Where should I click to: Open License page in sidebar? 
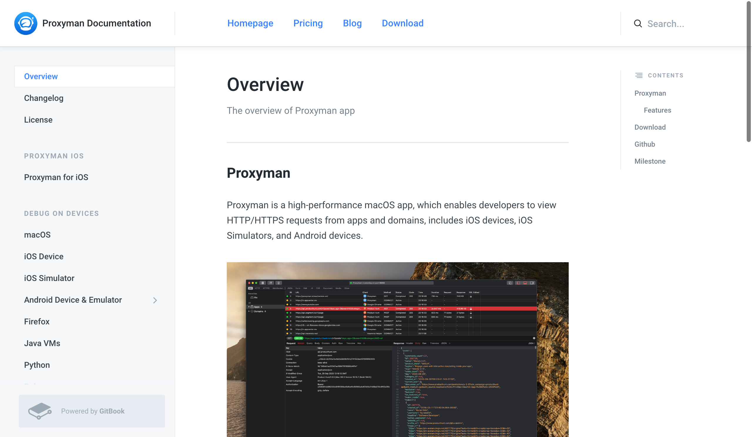point(38,120)
